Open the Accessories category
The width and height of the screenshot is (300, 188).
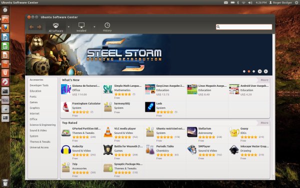coord(36,80)
